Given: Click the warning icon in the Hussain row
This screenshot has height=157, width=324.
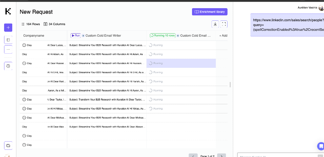Looking at the screenshot, I should click(24, 63).
